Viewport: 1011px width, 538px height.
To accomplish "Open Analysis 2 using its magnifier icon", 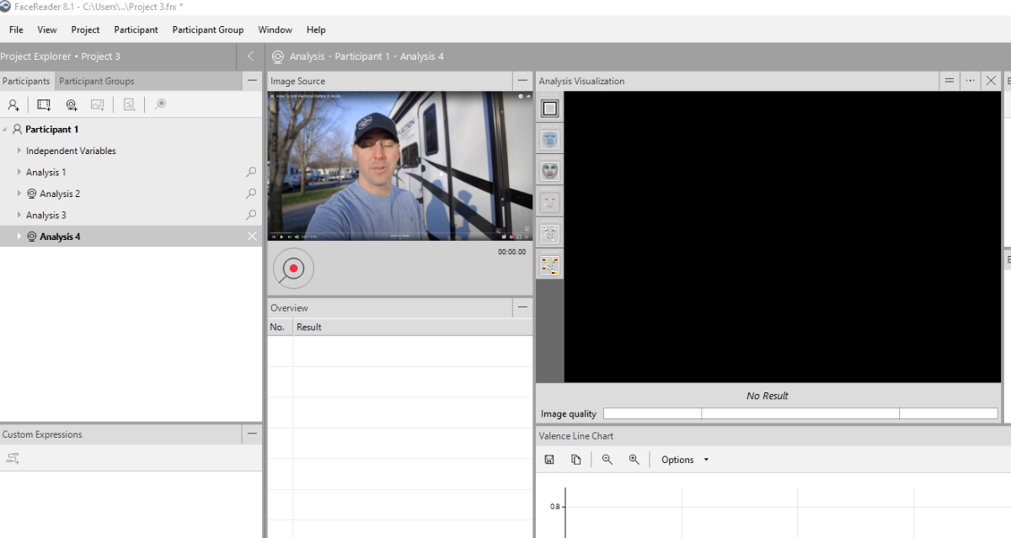I will point(251,194).
